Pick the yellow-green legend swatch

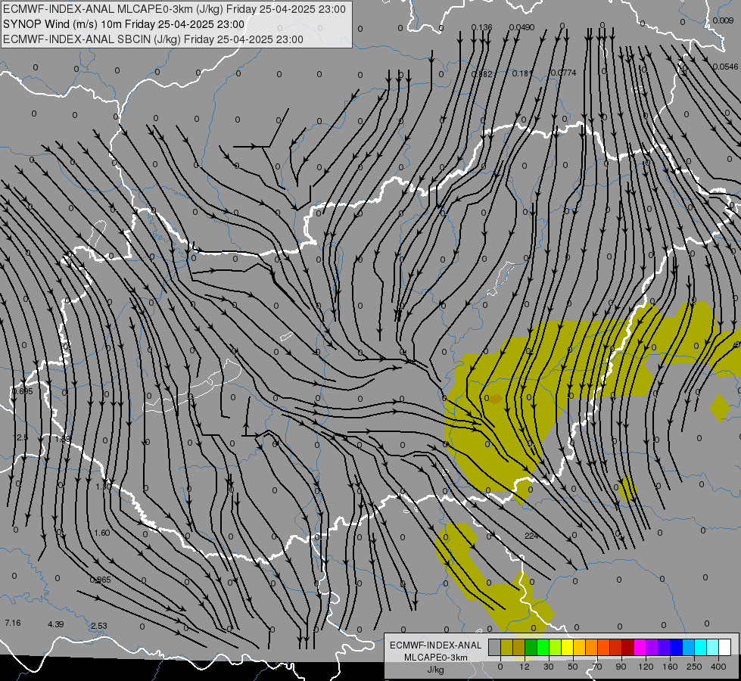click(556, 647)
